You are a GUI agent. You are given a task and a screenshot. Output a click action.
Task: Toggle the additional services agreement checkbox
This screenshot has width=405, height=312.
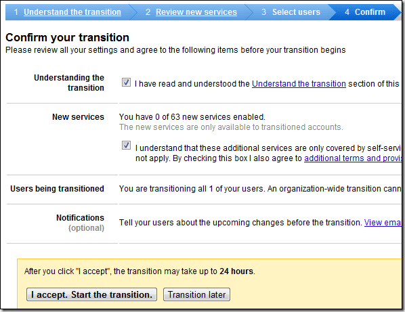(x=126, y=146)
